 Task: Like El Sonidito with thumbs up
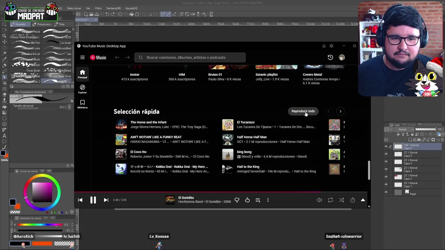(x=248, y=200)
